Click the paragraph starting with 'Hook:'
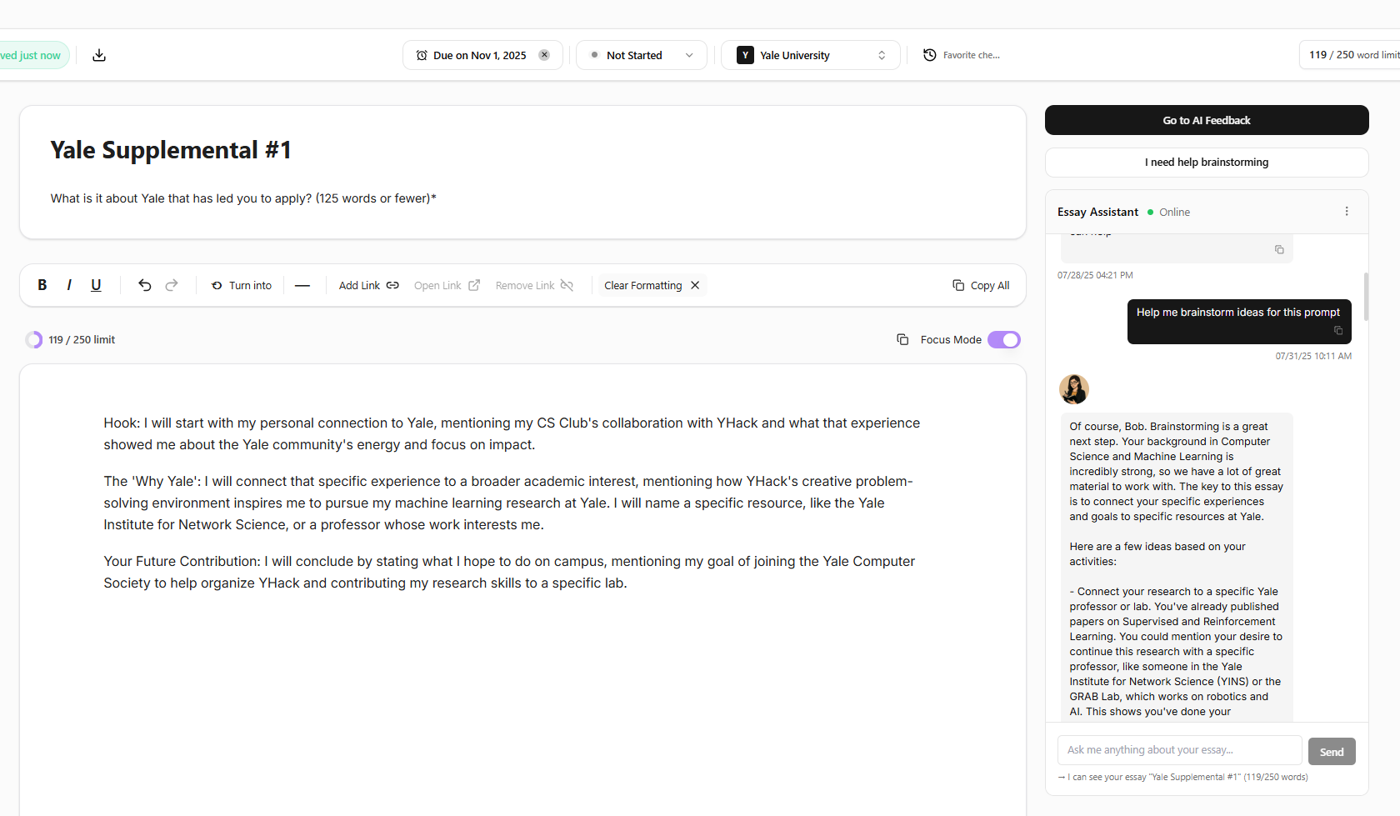The height and width of the screenshot is (816, 1400). [512, 434]
